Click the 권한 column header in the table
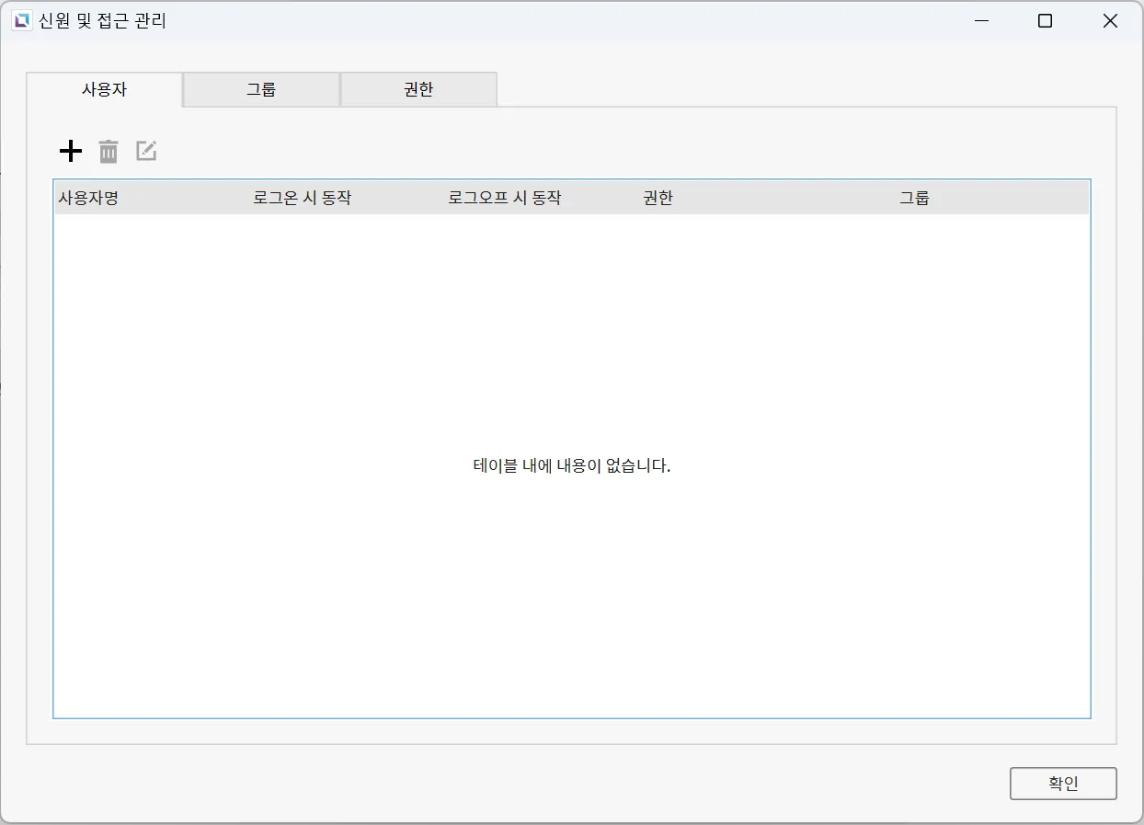 (x=658, y=198)
